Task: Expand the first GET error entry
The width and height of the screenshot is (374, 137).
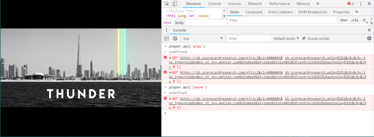Action: coord(171,58)
